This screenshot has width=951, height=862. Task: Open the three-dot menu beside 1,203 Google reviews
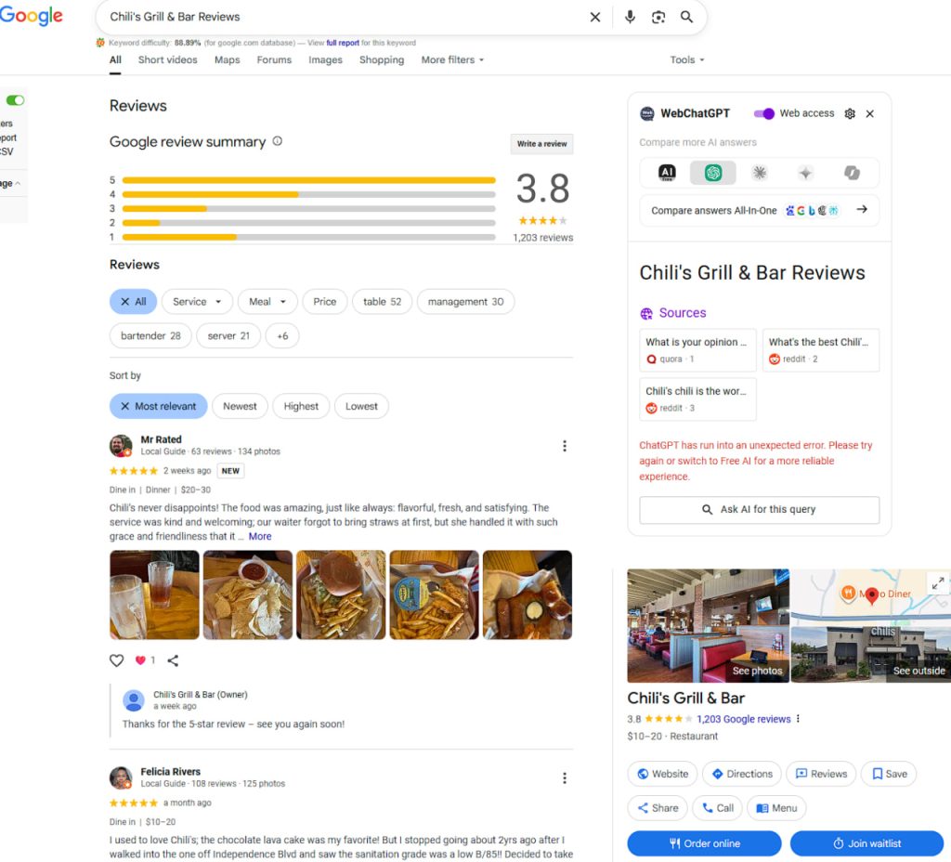click(x=798, y=719)
